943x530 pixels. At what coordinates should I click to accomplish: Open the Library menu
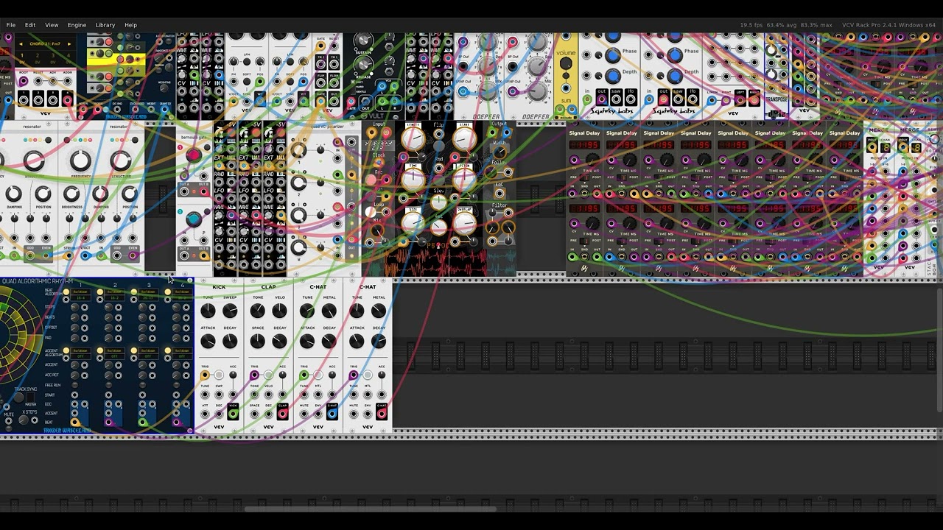(x=105, y=25)
